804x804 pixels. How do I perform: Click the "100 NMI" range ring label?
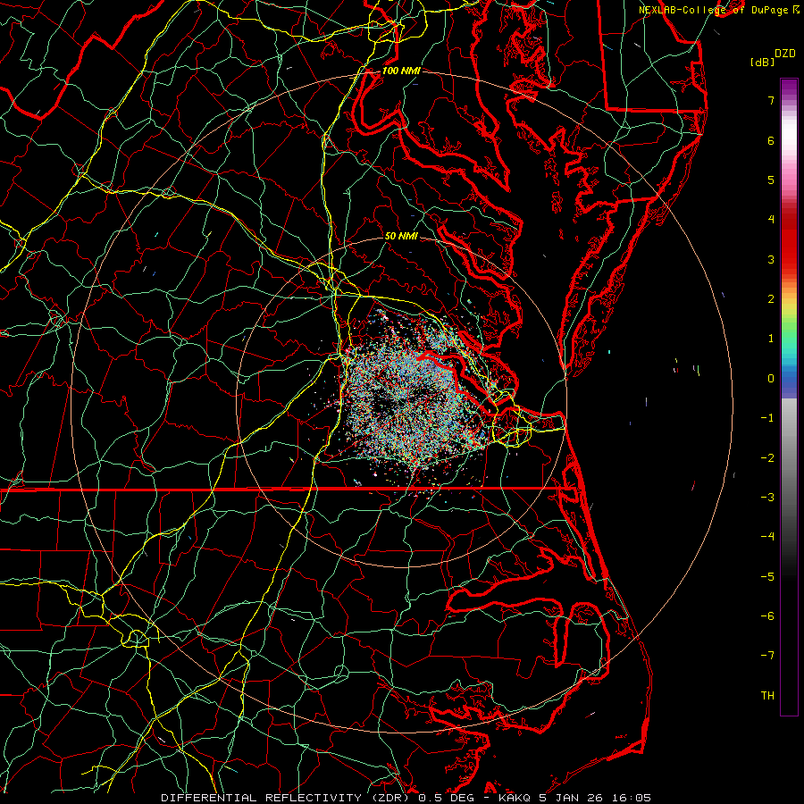tap(401, 71)
